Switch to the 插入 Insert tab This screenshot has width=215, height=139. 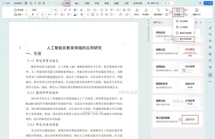[x=77, y=3]
